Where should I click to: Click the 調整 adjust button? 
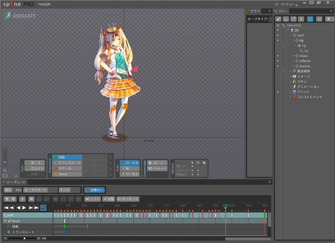pos(109,199)
